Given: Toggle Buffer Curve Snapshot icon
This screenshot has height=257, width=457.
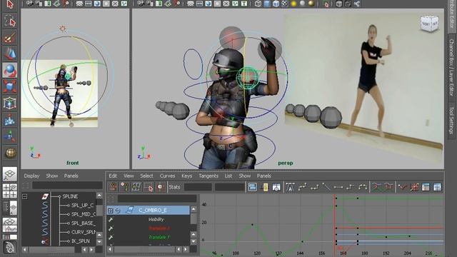Looking at the screenshot, I should (x=376, y=187).
